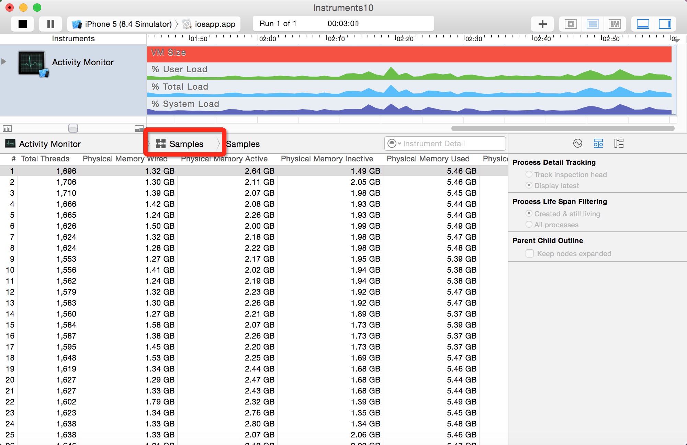Image resolution: width=687 pixels, height=445 pixels.
Task: Click the histogram icon below instruments list
Action: [x=7, y=128]
